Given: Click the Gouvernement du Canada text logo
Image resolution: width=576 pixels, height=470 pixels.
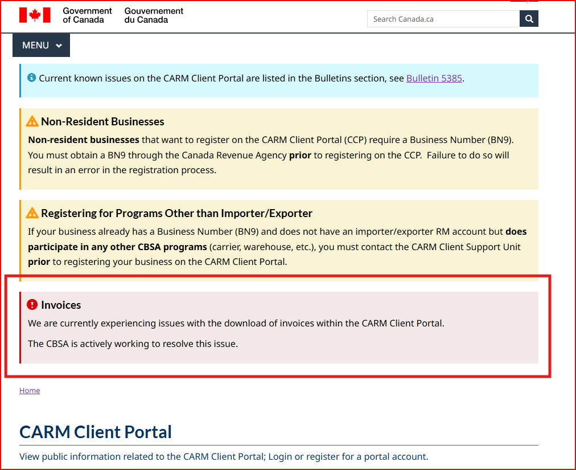Looking at the screenshot, I should click(153, 16).
